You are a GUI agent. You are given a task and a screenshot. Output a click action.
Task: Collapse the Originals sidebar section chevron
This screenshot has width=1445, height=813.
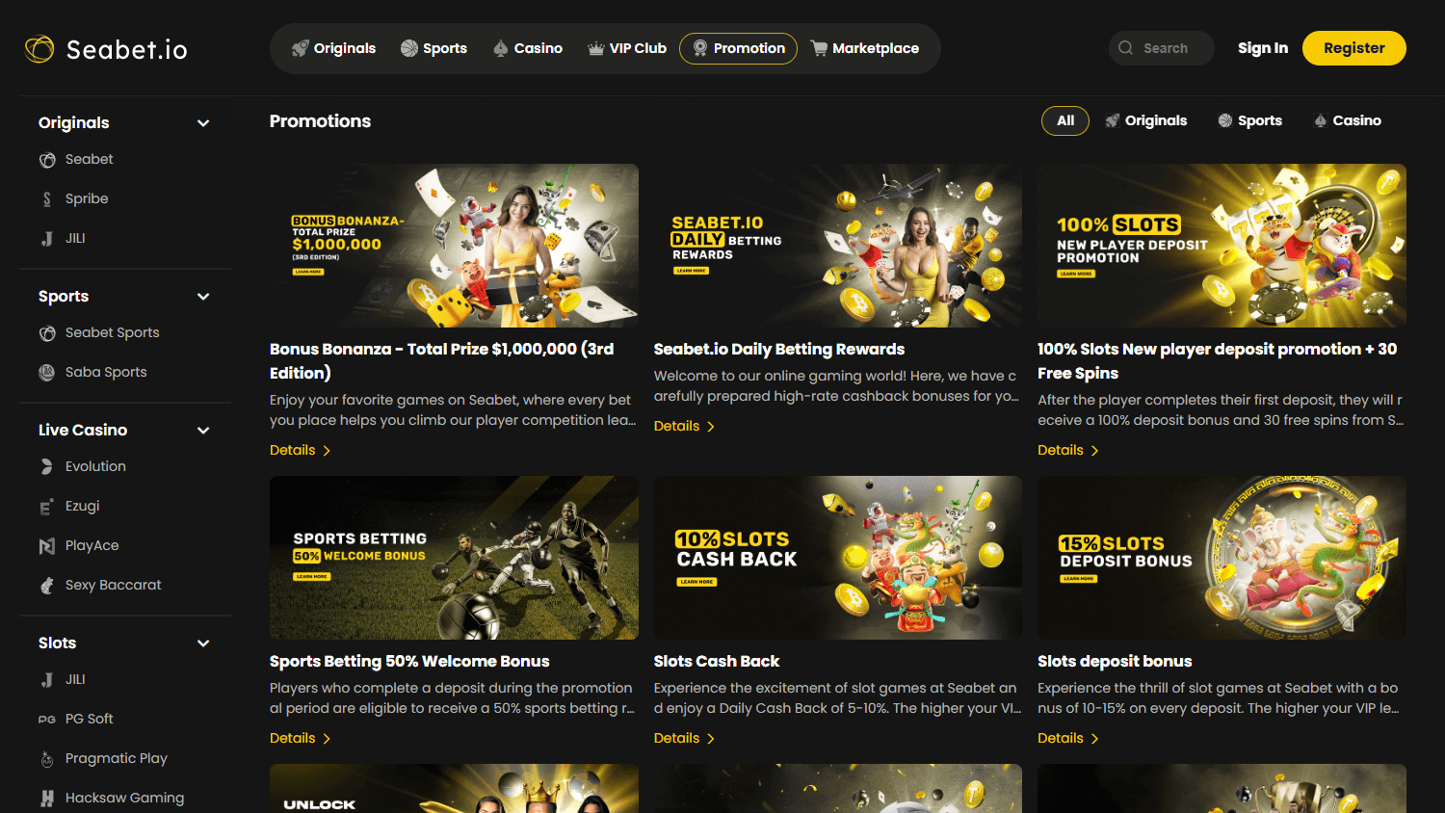pos(203,123)
